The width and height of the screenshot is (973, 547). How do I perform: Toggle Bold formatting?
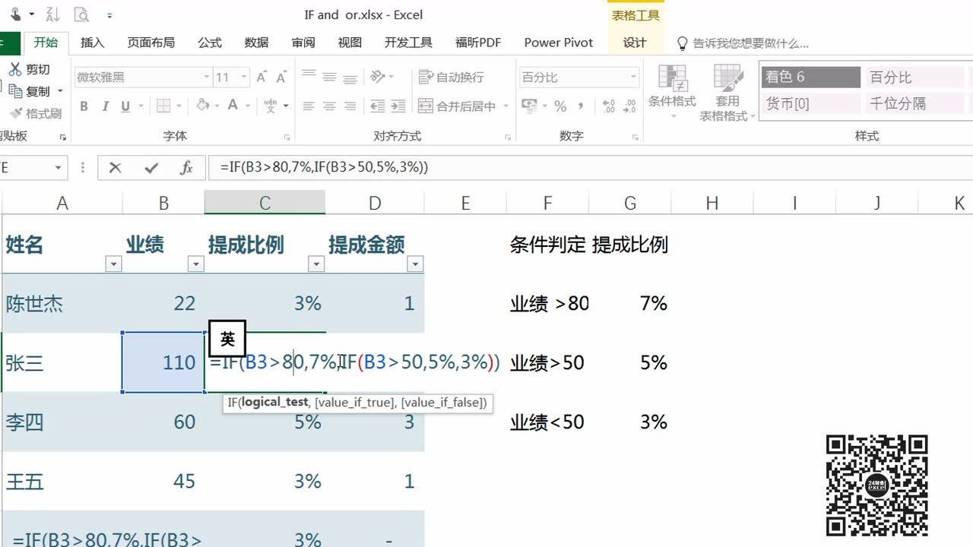[x=84, y=106]
